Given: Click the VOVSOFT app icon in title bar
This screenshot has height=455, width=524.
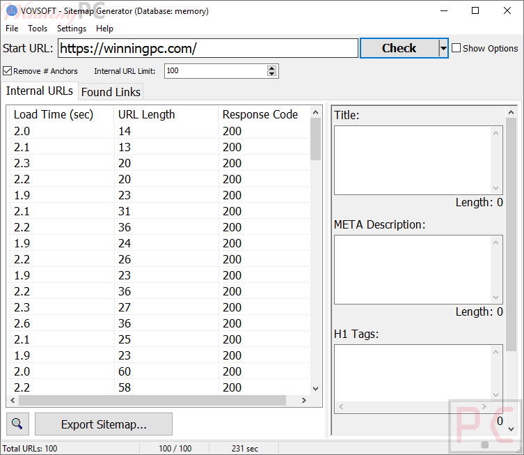Looking at the screenshot, I should coord(12,11).
